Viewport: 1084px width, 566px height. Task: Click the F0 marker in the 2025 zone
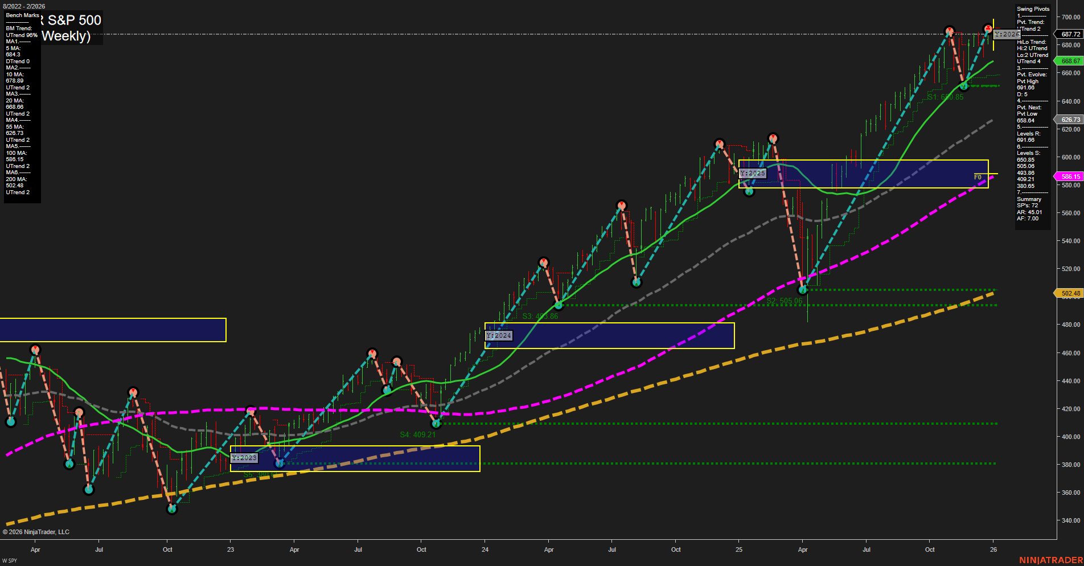[x=978, y=178]
